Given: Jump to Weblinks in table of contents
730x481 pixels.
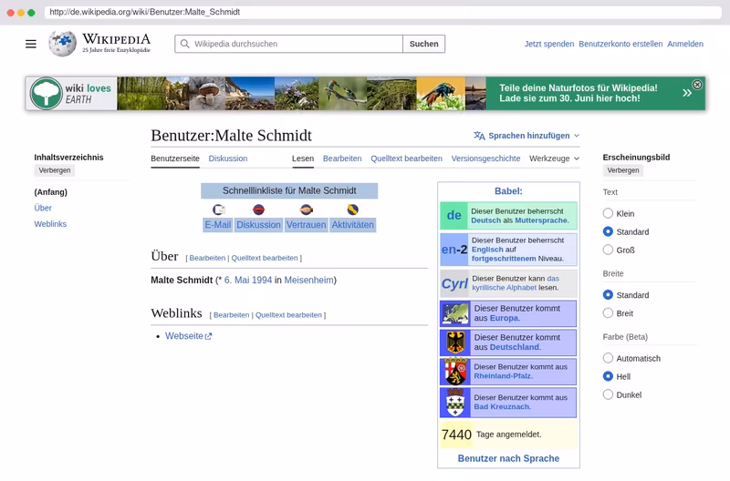Looking at the screenshot, I should [50, 224].
